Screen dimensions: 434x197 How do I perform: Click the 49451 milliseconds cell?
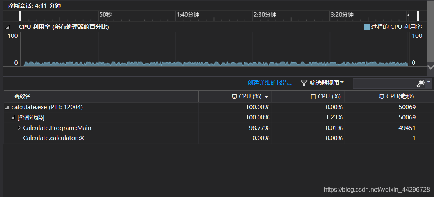(x=407, y=128)
